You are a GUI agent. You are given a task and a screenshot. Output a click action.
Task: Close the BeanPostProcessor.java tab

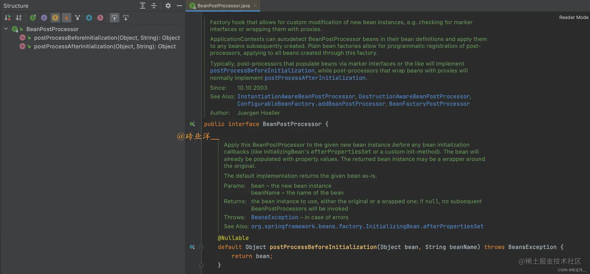pos(255,6)
